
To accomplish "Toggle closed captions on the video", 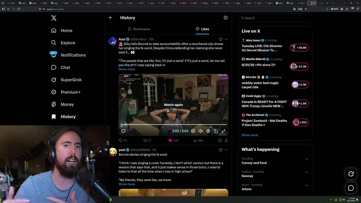I will [193, 131].
